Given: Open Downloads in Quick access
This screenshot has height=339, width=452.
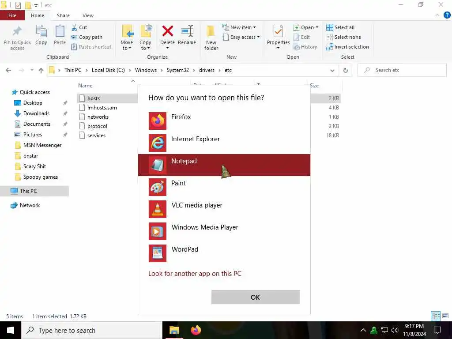Looking at the screenshot, I should coord(36,113).
